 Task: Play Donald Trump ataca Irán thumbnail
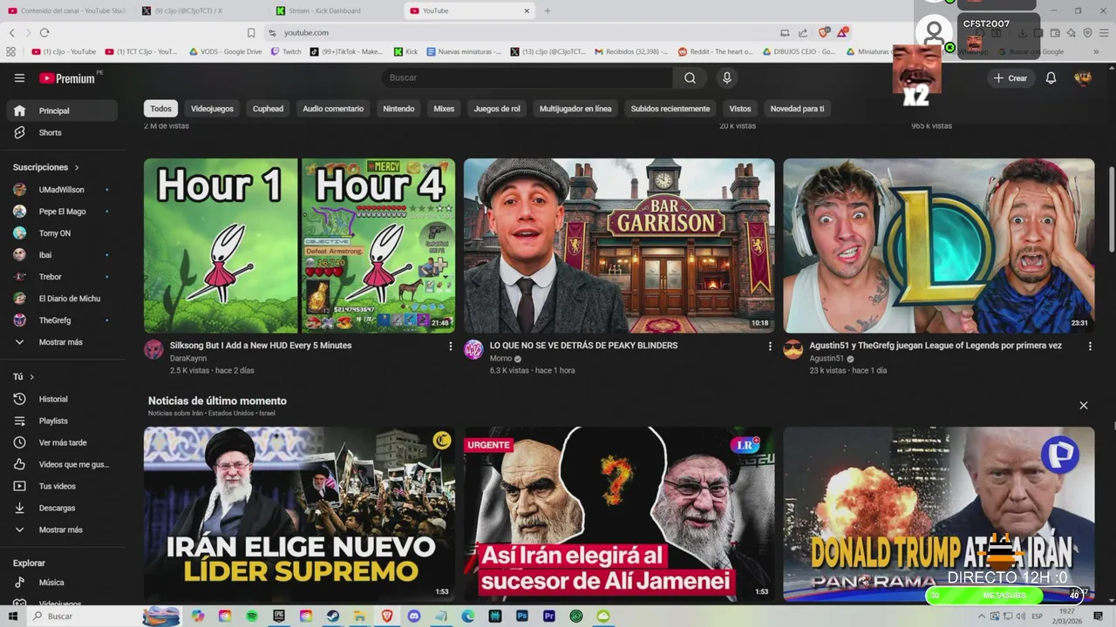[938, 514]
